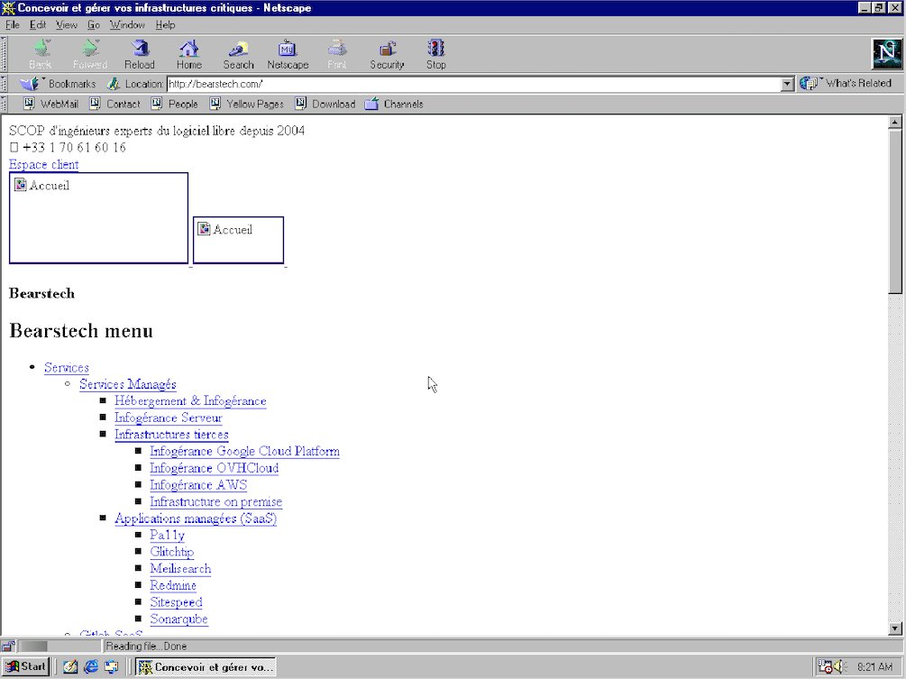Click the vertical scrollbar thumb

894,212
